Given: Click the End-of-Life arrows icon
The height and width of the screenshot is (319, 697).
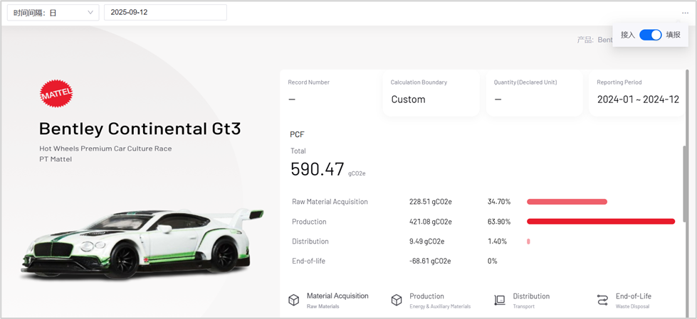Looking at the screenshot, I should coord(602,301).
